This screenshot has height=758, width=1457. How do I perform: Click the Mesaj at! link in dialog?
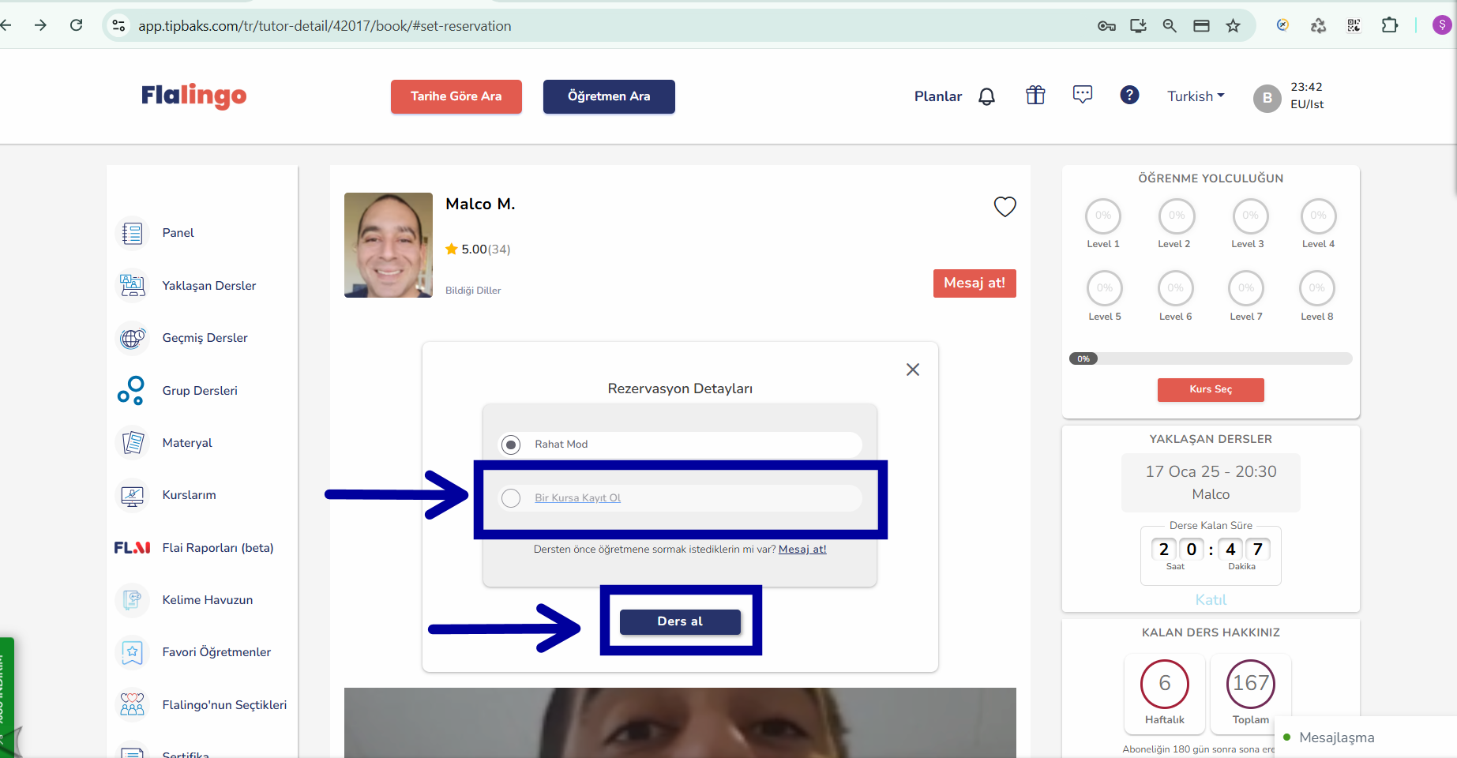click(x=802, y=550)
